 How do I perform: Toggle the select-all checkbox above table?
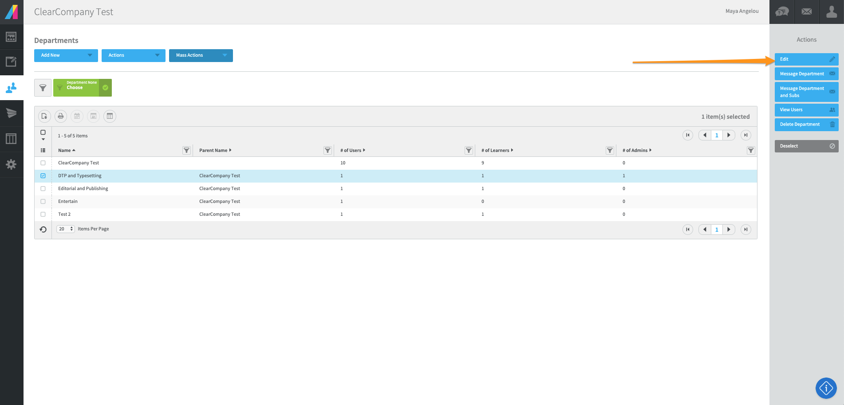tap(43, 132)
